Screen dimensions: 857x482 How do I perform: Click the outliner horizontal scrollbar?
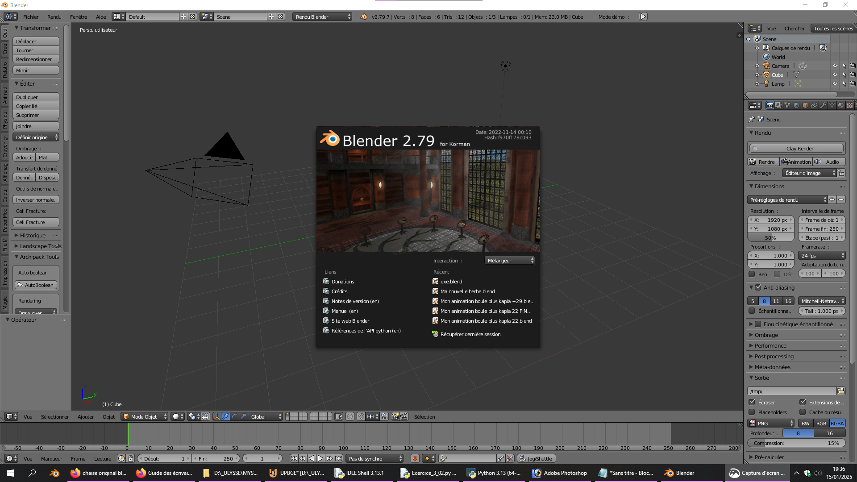pos(791,94)
